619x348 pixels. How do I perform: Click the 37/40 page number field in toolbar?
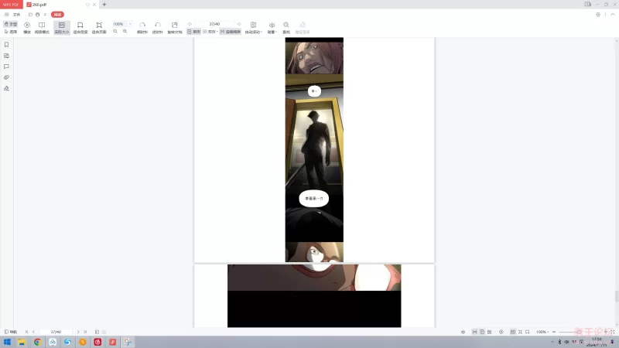(x=214, y=24)
